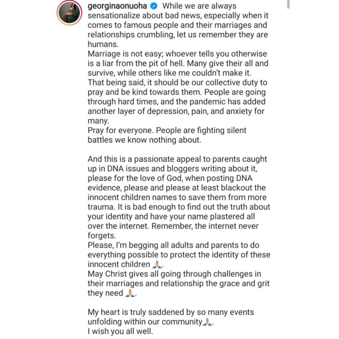The image size is (339, 339).
Task: Click the line starting 'May Christ gives all'
Action: (174, 274)
